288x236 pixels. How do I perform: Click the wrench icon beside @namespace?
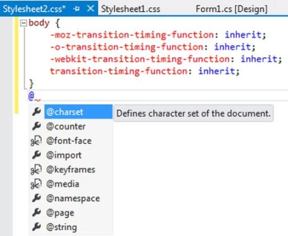(x=36, y=198)
